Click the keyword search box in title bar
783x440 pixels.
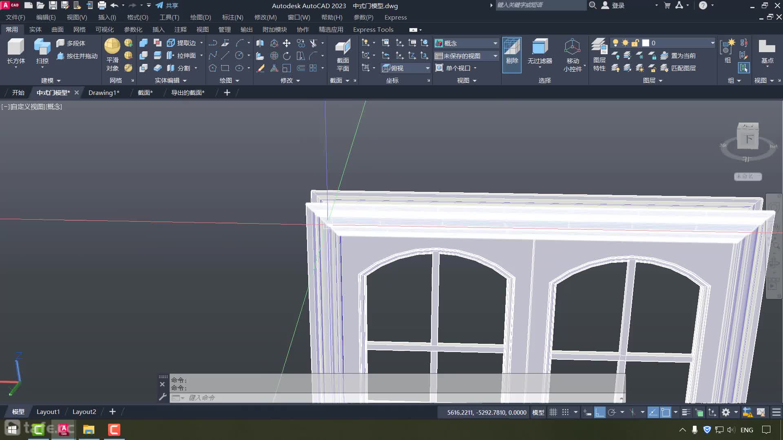pyautogui.click(x=540, y=5)
